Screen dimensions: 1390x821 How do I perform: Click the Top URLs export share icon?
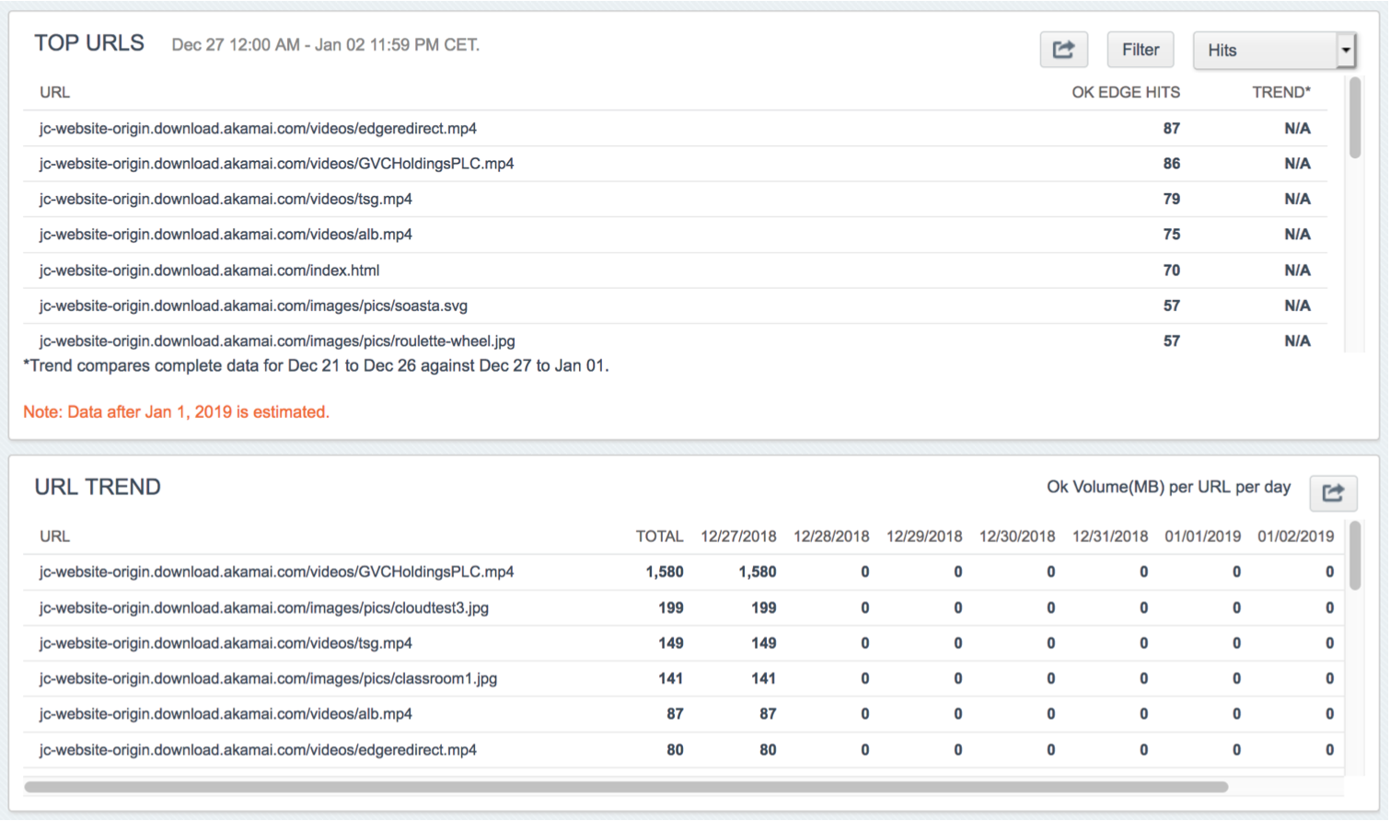(1063, 50)
